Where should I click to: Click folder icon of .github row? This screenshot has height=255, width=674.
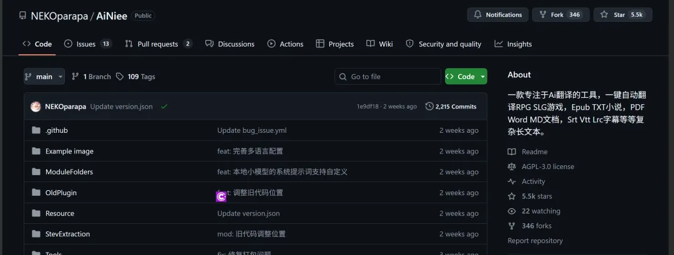tap(36, 130)
